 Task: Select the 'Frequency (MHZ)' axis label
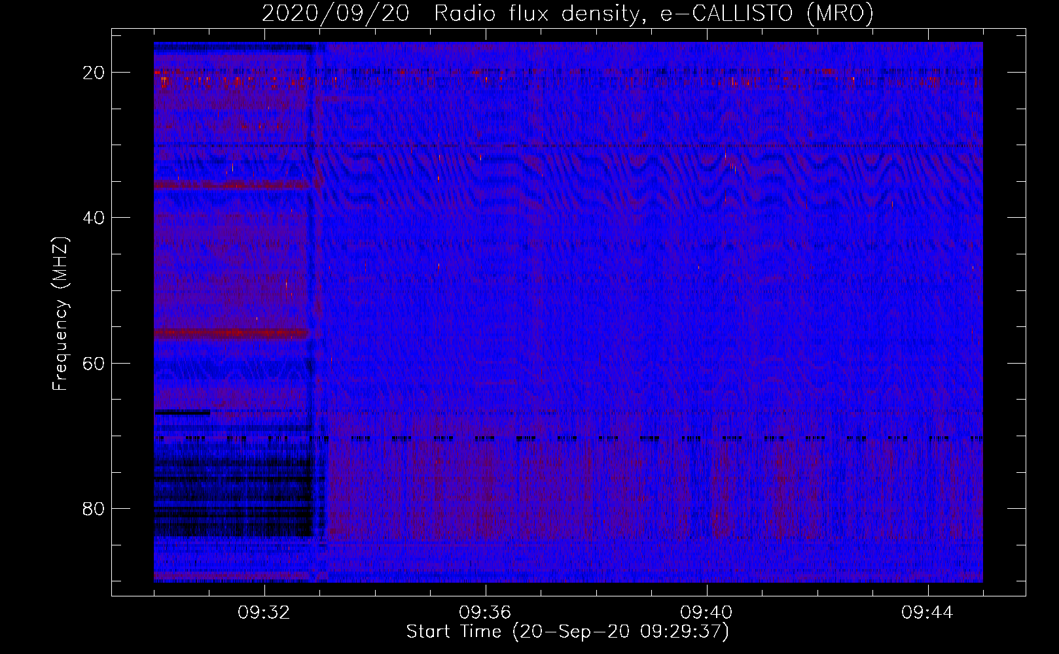(x=60, y=314)
